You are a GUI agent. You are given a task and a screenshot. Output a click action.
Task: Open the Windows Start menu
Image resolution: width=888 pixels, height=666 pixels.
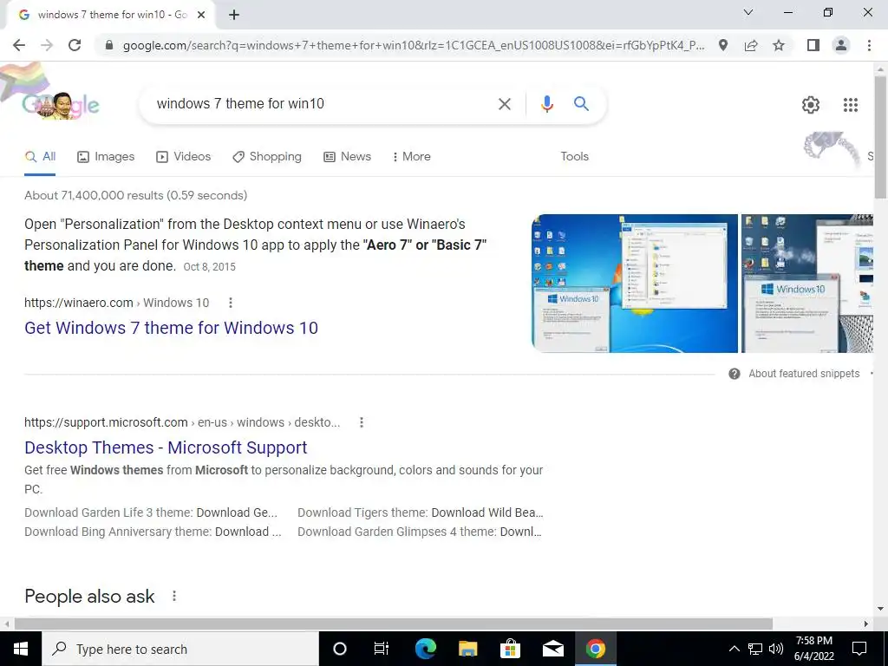pyautogui.click(x=21, y=649)
